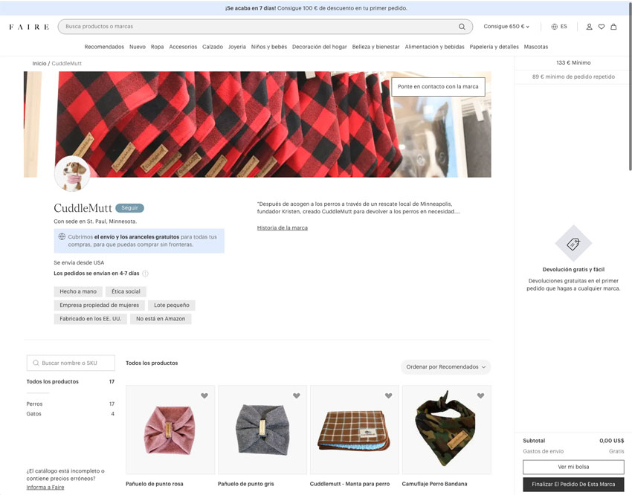The height and width of the screenshot is (495, 632).
Task: Open the Decoración del hogar category
Action: [x=319, y=47]
